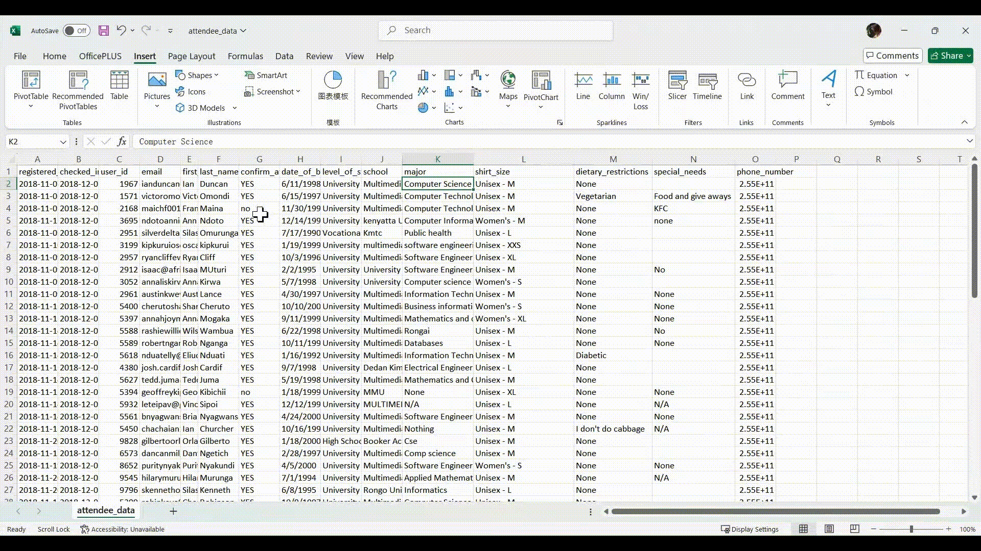Undo the last action
Image resolution: width=981 pixels, height=551 pixels.
[121, 31]
